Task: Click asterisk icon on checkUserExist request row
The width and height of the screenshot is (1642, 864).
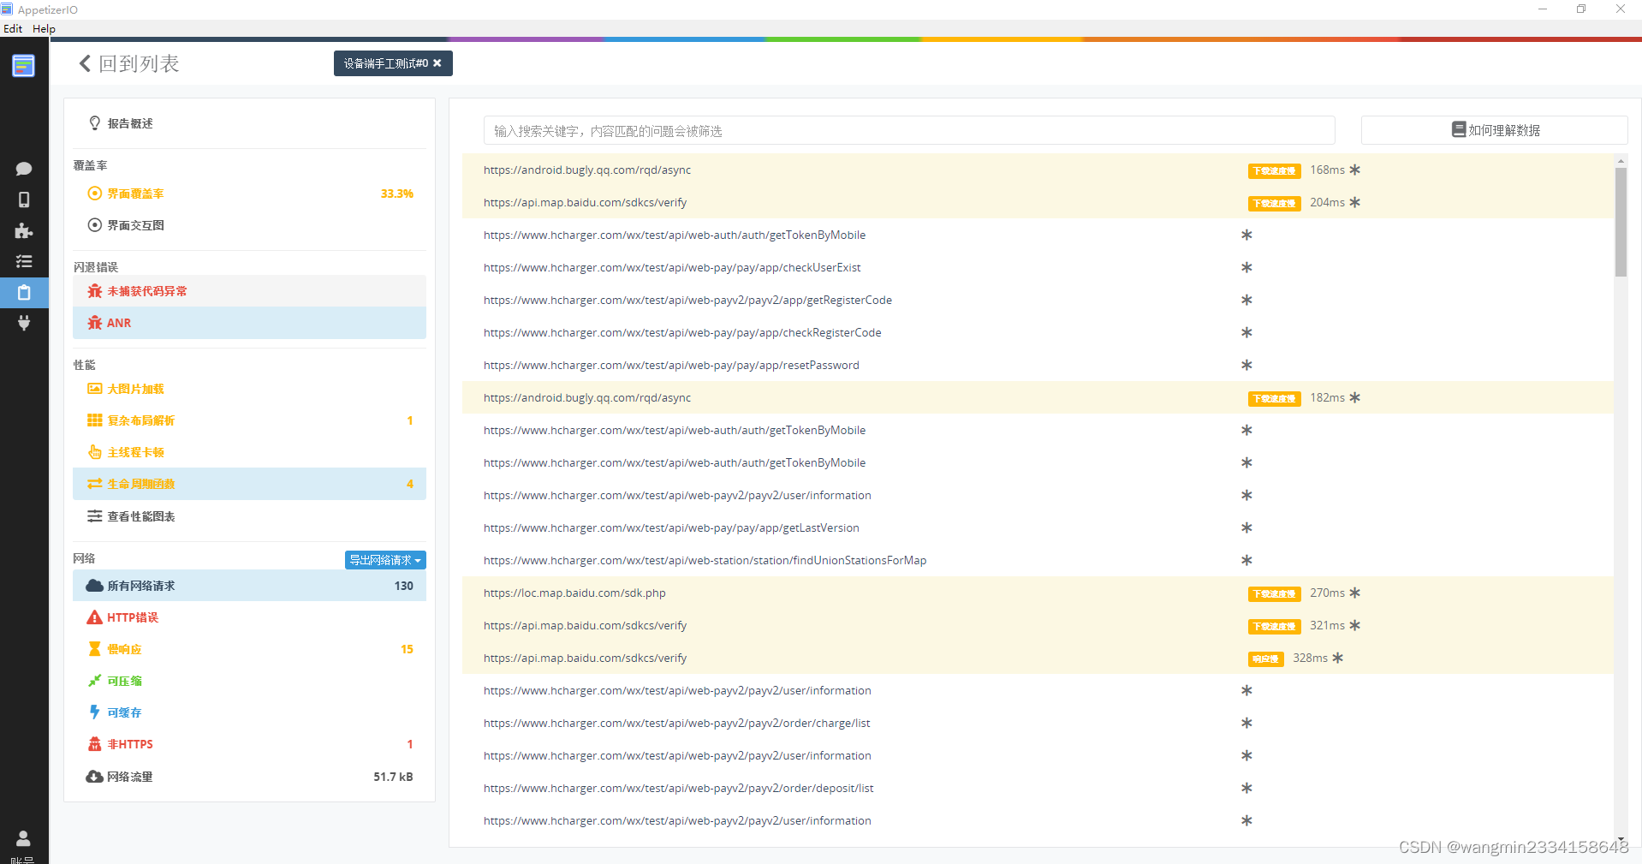Action: (1246, 267)
